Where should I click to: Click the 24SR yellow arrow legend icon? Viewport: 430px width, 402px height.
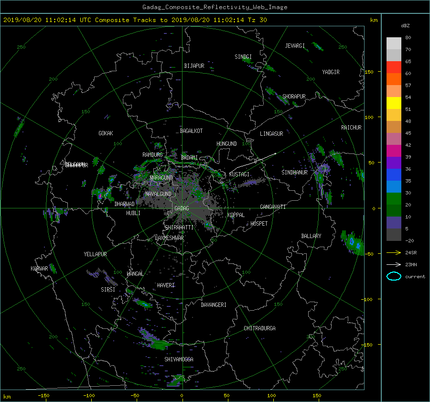(394, 252)
